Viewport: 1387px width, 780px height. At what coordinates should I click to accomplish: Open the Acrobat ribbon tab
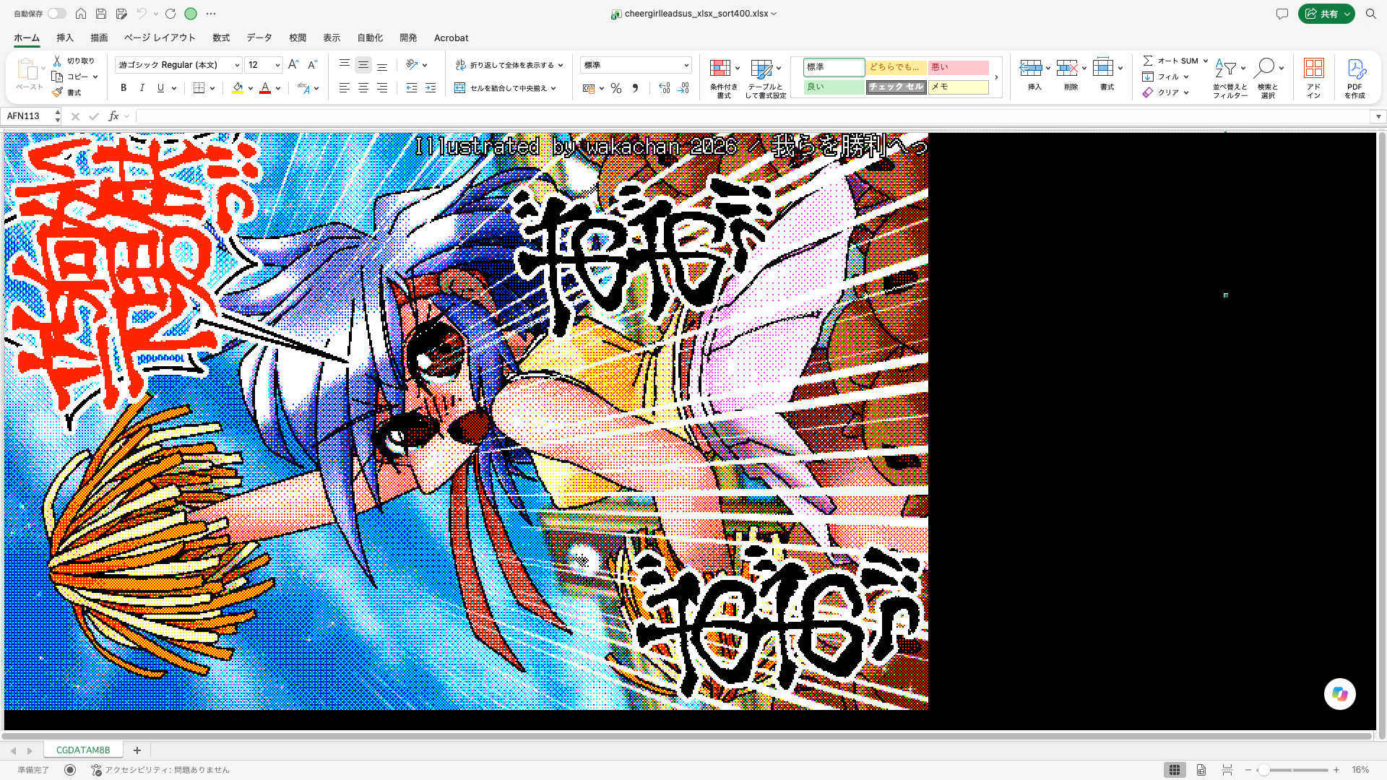(x=451, y=38)
